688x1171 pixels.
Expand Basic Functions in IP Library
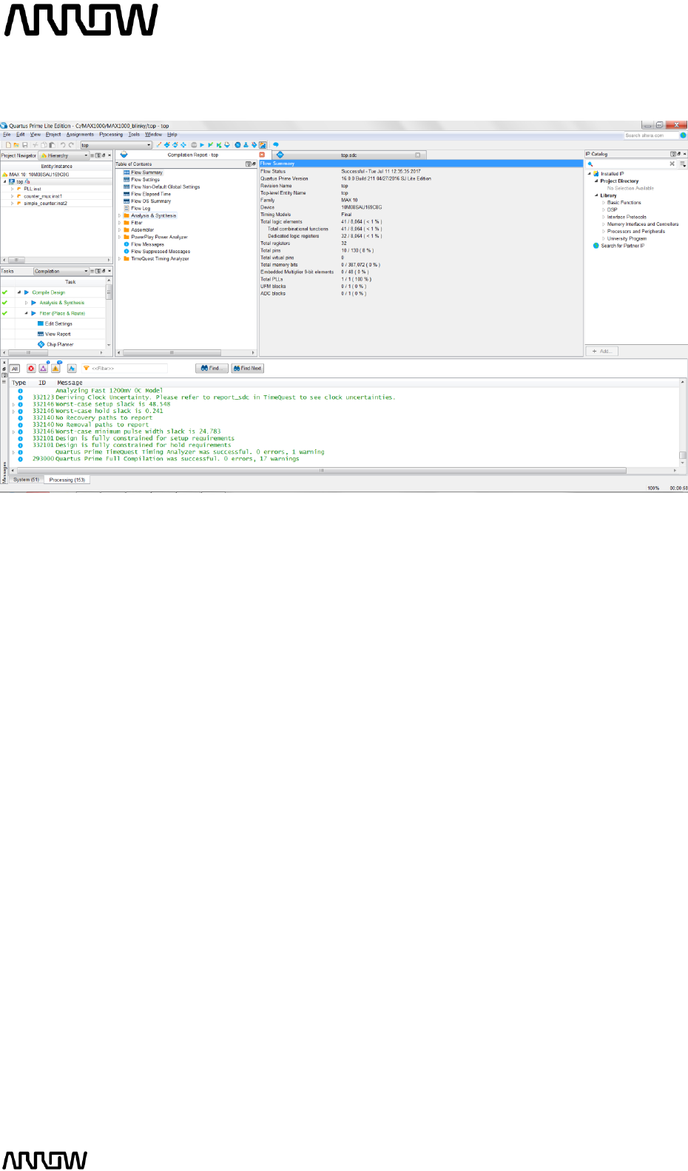coord(603,203)
